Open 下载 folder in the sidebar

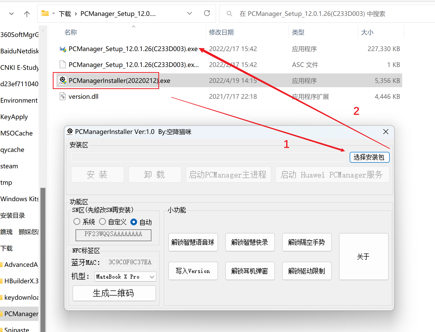[6, 248]
